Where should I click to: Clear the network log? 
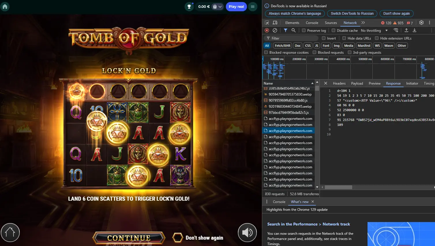click(275, 30)
